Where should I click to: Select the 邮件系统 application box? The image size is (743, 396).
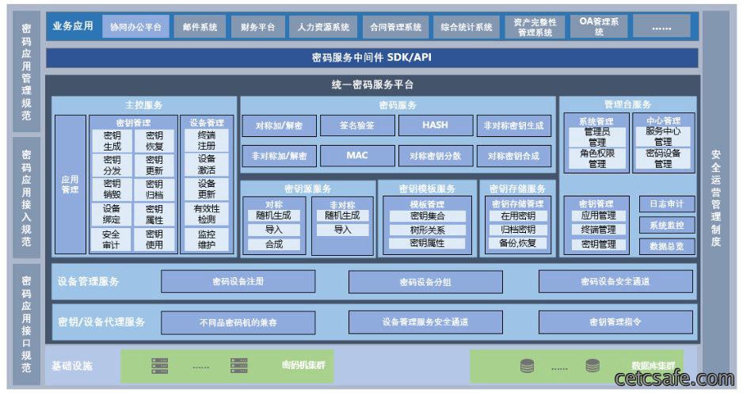[200, 27]
